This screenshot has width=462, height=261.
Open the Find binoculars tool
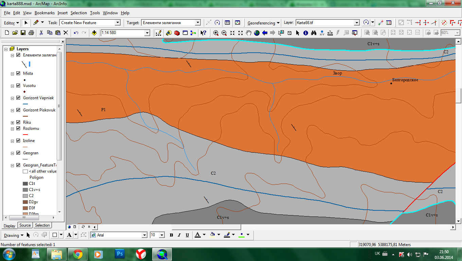pos(314,33)
